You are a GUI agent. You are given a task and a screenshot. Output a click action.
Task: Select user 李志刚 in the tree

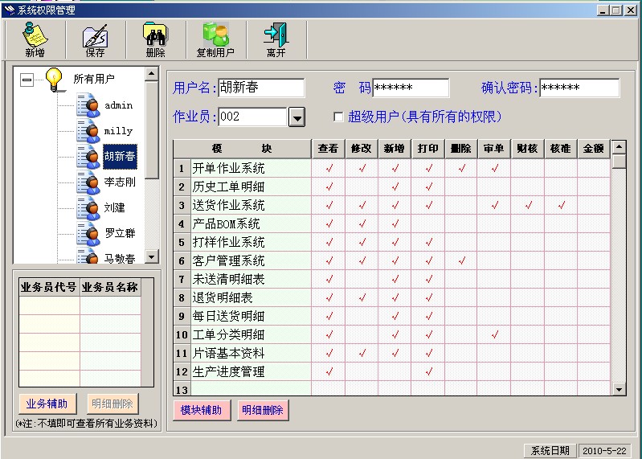pyautogui.click(x=119, y=182)
